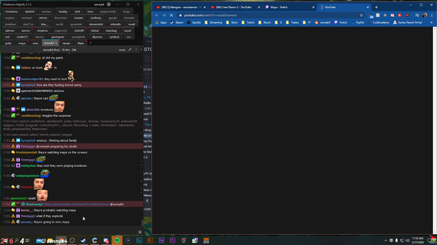
Task: Open Chrome three-dot menu
Action: click(432, 15)
